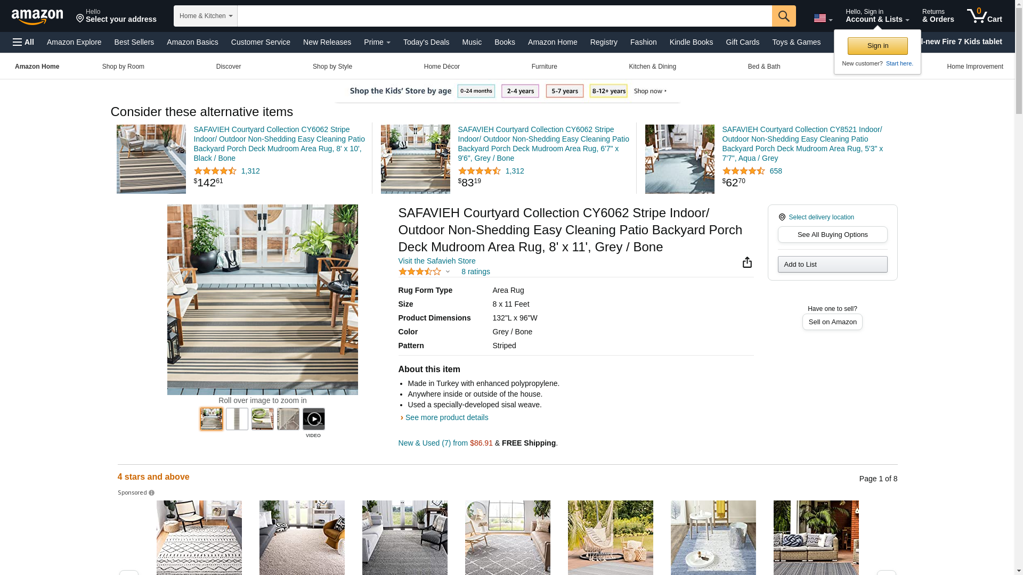Select the Furniture tab in Amazon Home
This screenshot has width=1023, height=575.
pyautogui.click(x=544, y=67)
